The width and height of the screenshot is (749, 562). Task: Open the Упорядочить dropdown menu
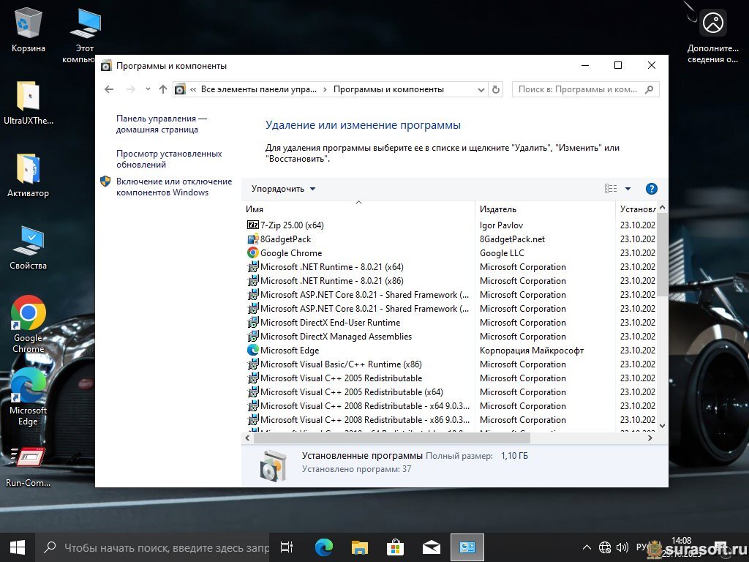click(x=283, y=189)
